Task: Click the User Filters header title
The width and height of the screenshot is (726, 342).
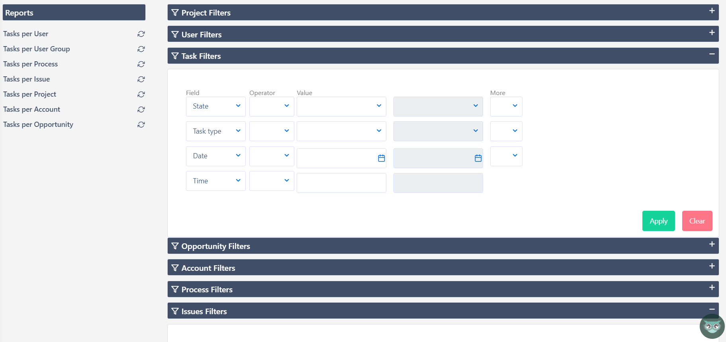Action: click(x=202, y=35)
